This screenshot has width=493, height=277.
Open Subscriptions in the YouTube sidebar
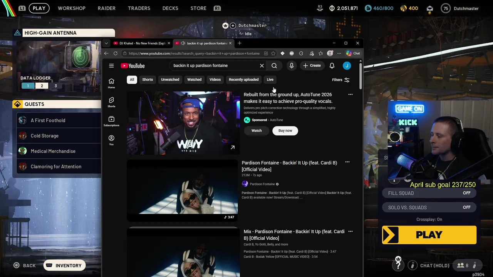111,121
